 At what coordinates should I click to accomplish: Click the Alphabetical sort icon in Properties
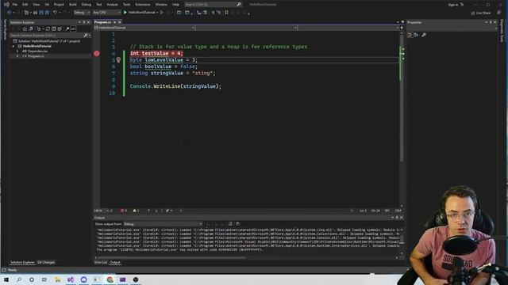416,35
